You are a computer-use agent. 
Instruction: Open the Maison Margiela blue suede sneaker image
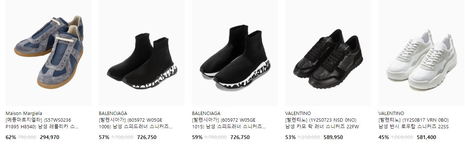pos(48,53)
